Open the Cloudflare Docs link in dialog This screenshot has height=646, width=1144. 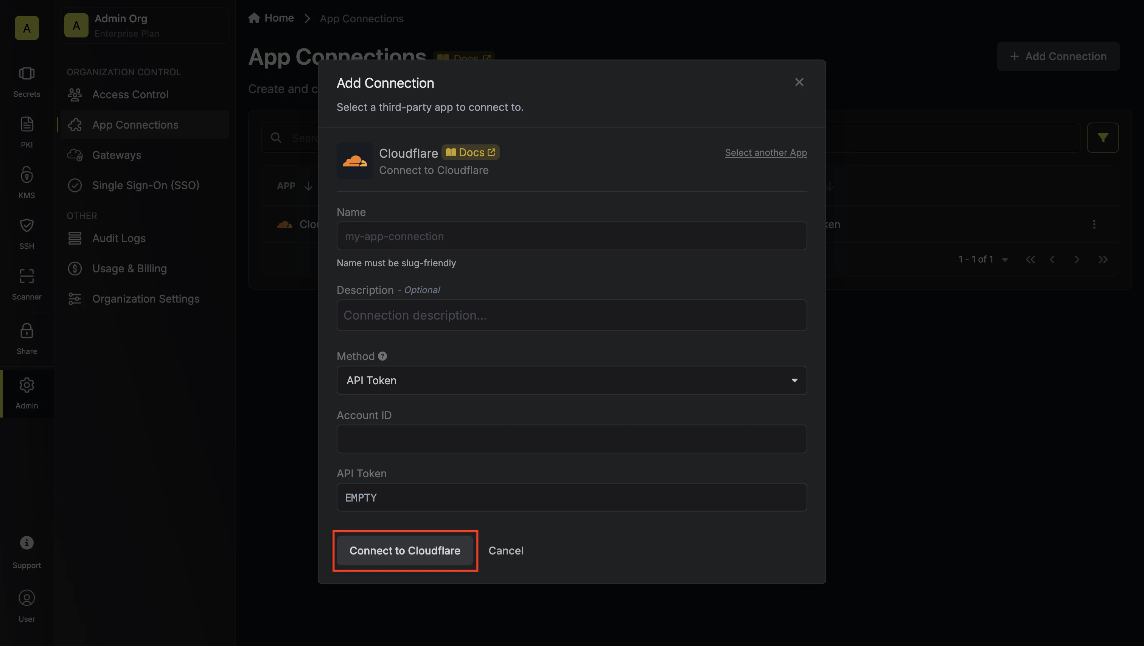(x=470, y=152)
